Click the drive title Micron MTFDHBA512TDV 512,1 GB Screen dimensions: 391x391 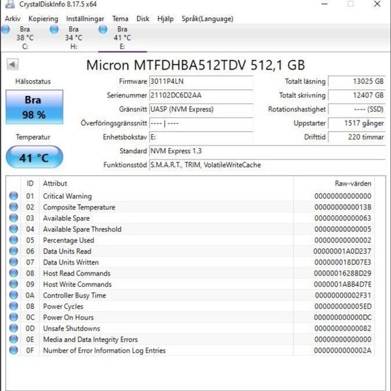click(x=195, y=65)
